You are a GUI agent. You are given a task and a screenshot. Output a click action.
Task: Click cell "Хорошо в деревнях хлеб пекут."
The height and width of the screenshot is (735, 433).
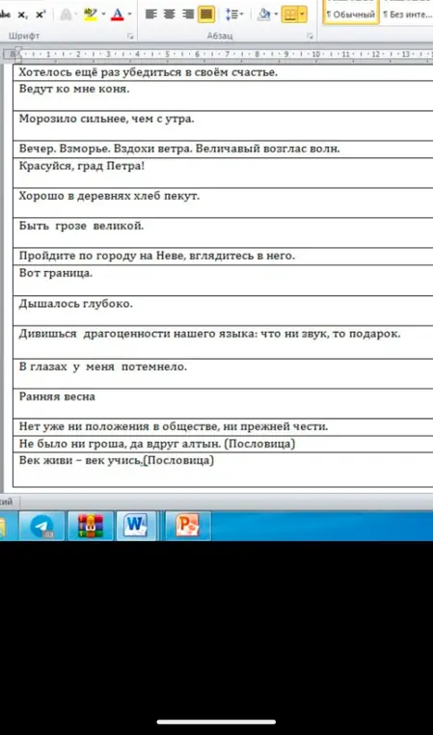(x=223, y=203)
